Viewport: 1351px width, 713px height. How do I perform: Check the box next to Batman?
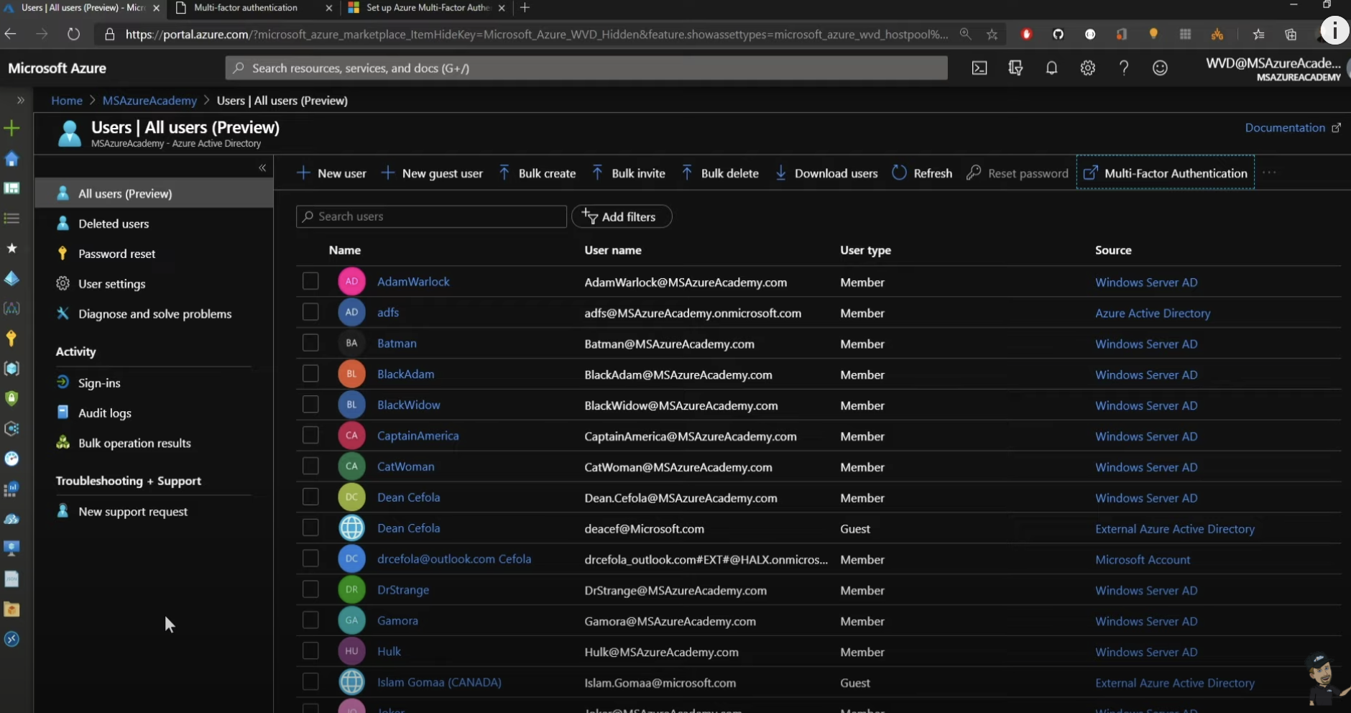pos(310,343)
